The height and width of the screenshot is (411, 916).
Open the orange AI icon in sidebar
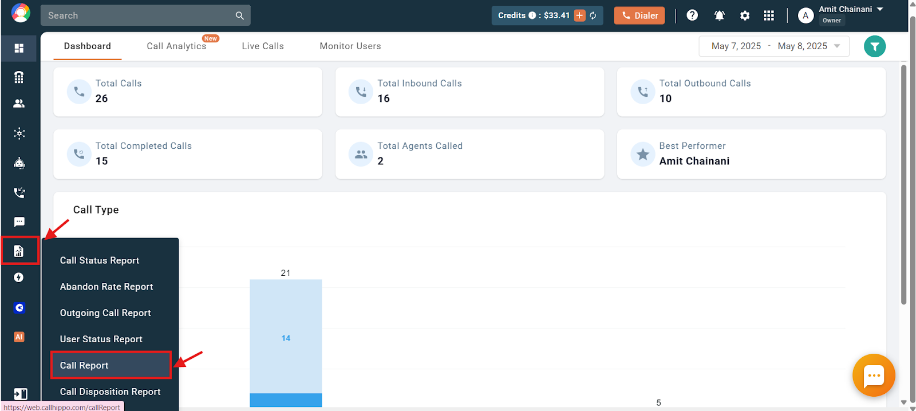click(x=19, y=337)
